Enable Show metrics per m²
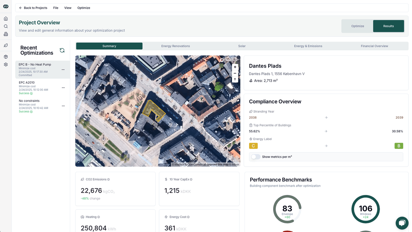Viewport: 412px width, 232px height. 256,156
